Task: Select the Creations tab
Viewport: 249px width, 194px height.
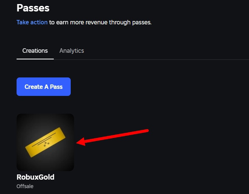Action: point(35,51)
